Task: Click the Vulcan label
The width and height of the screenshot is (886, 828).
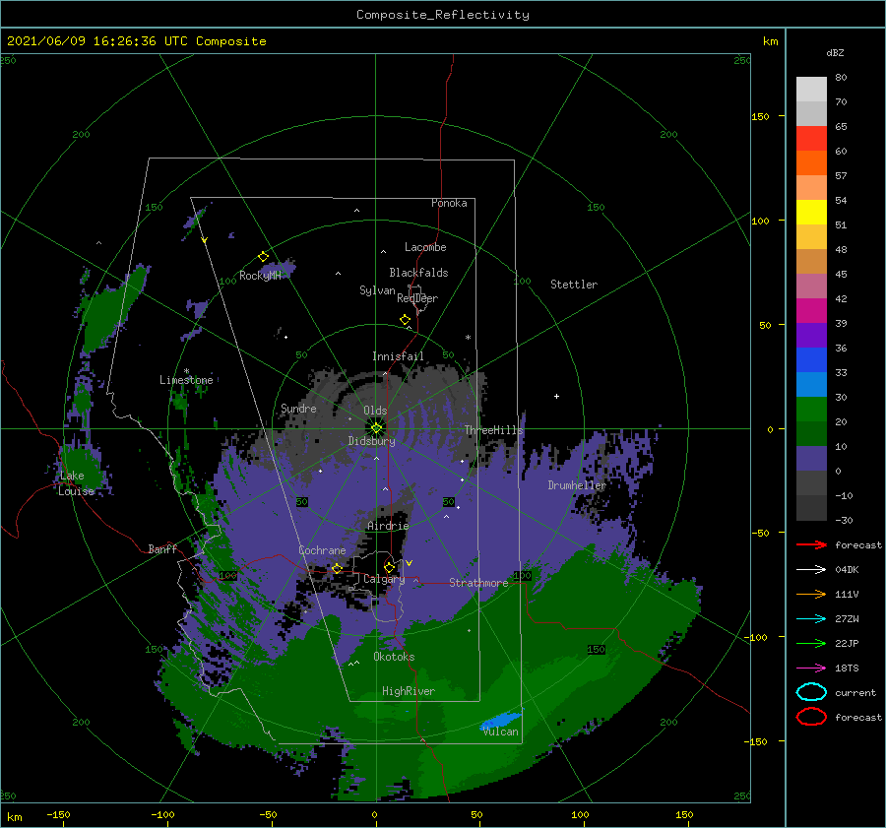Action: coord(501,732)
